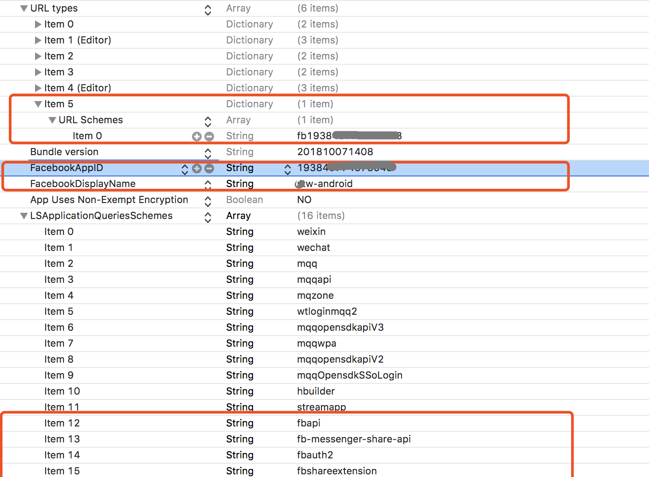Click the fb1938 URL scheme value
The width and height of the screenshot is (649, 477).
[x=349, y=136]
